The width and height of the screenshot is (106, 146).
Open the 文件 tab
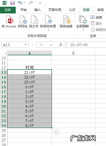(x=8, y=10)
